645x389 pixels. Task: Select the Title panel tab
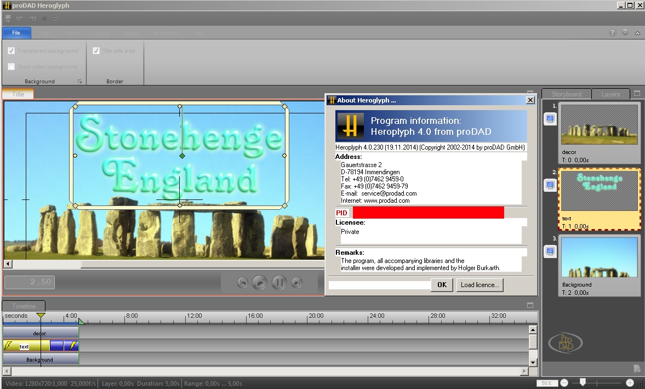click(18, 94)
